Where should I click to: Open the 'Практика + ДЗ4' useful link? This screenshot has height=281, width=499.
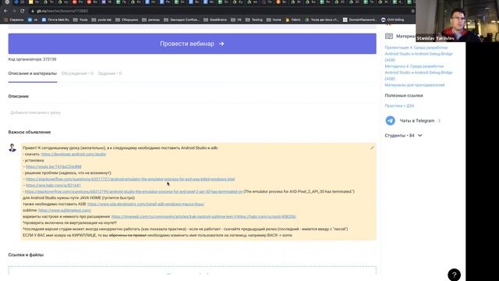point(399,106)
